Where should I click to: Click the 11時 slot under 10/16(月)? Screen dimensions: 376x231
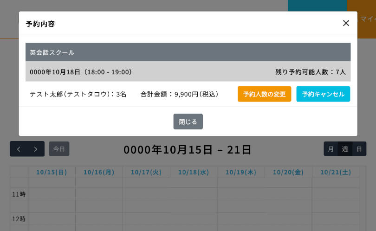tap(99, 194)
